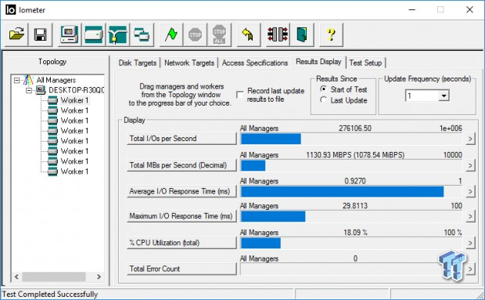Click the 276106.50 I/Os value
485x300 pixels.
pos(355,128)
